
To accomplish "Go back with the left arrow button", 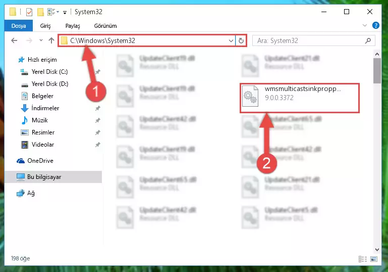I will pyautogui.click(x=14, y=40).
